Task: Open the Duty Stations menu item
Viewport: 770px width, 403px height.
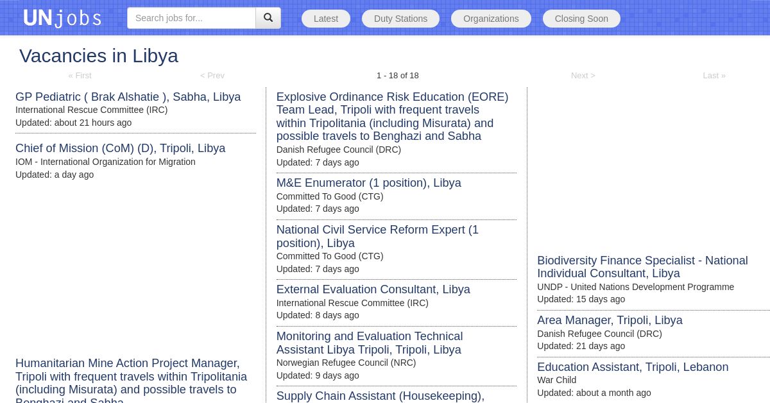Action: pyautogui.click(x=400, y=19)
